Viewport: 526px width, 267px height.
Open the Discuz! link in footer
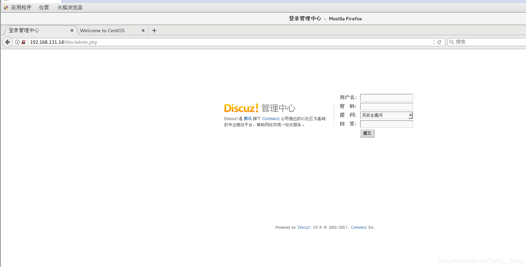coord(304,227)
